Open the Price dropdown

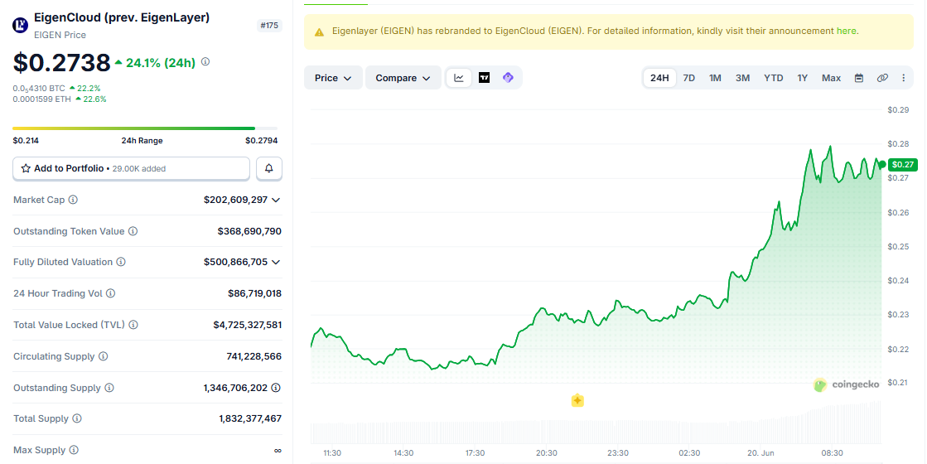pos(333,77)
